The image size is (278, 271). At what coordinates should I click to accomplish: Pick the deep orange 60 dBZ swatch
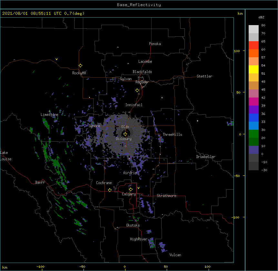pyautogui.click(x=253, y=53)
